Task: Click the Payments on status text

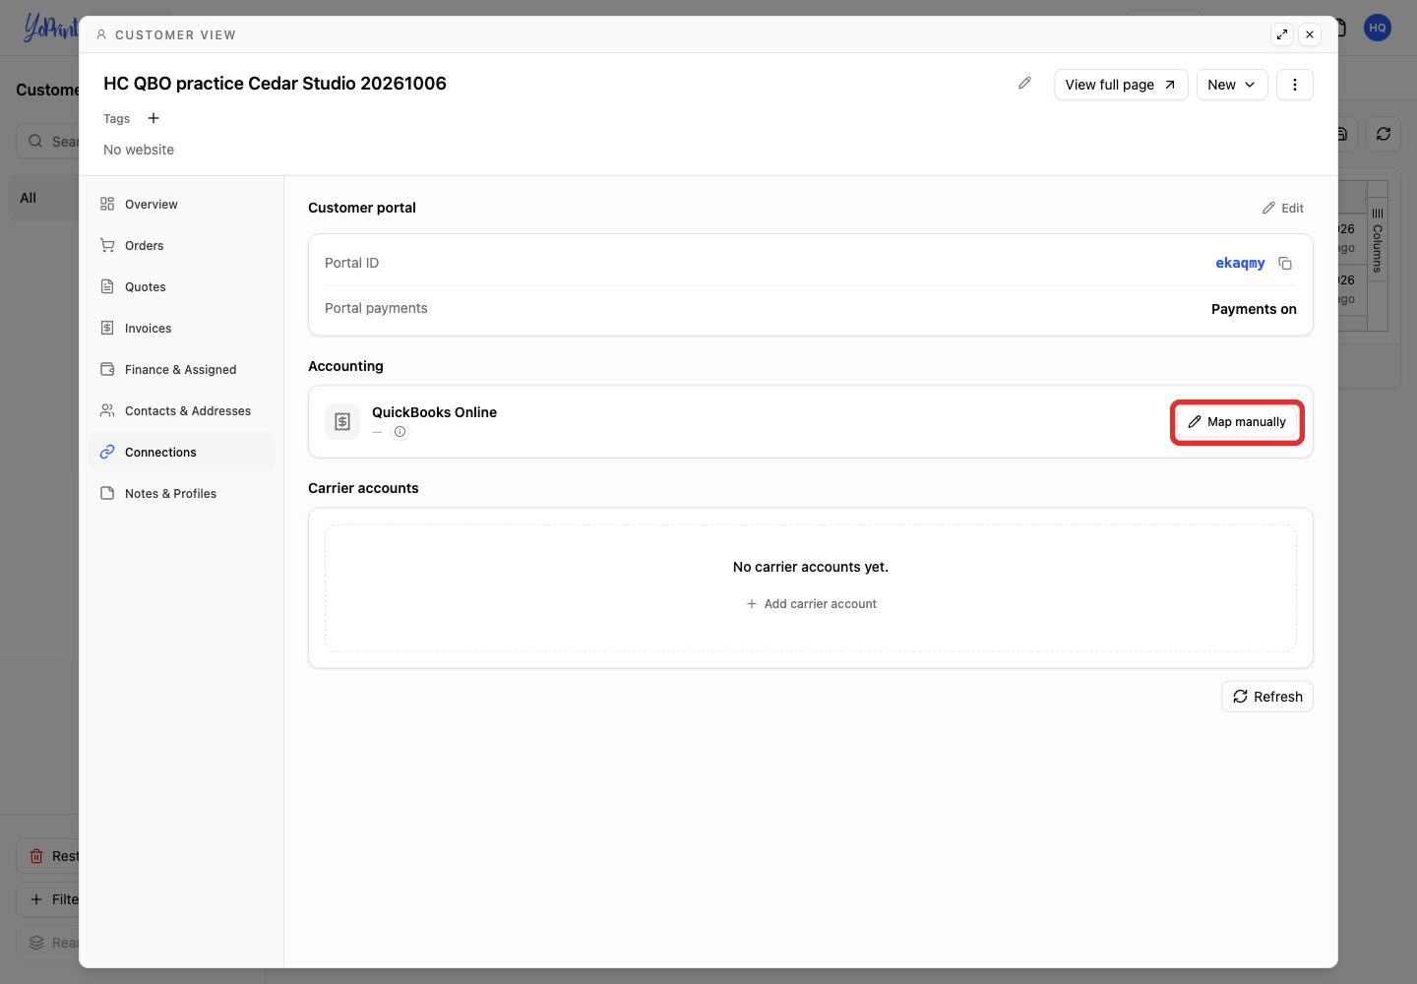Action: coord(1254,309)
